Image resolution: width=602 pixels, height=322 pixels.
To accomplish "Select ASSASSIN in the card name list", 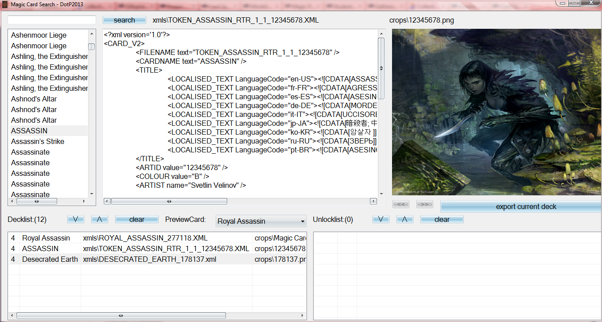I will (49, 131).
